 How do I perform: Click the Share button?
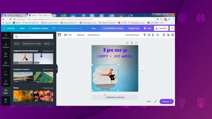click(134, 28)
